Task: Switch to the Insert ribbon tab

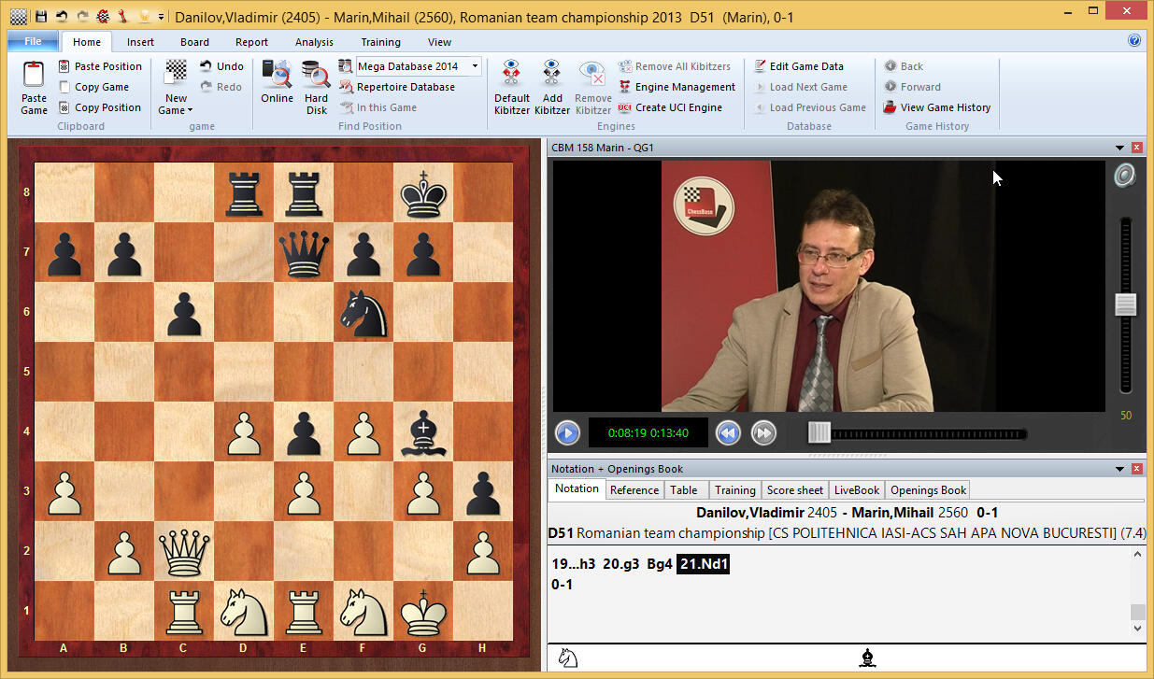Action: point(141,42)
